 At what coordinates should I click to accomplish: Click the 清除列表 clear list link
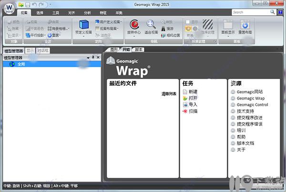click(169, 94)
